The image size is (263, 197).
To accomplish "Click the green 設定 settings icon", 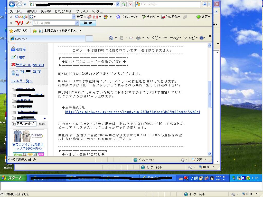I will point(199,17).
